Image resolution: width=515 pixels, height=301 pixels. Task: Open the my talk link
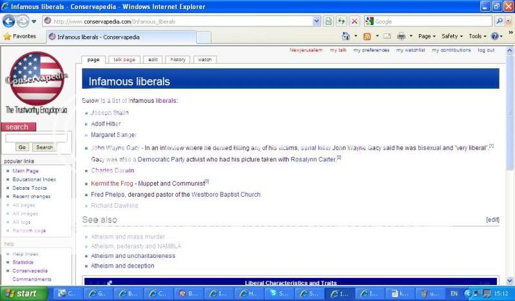pyautogui.click(x=338, y=50)
